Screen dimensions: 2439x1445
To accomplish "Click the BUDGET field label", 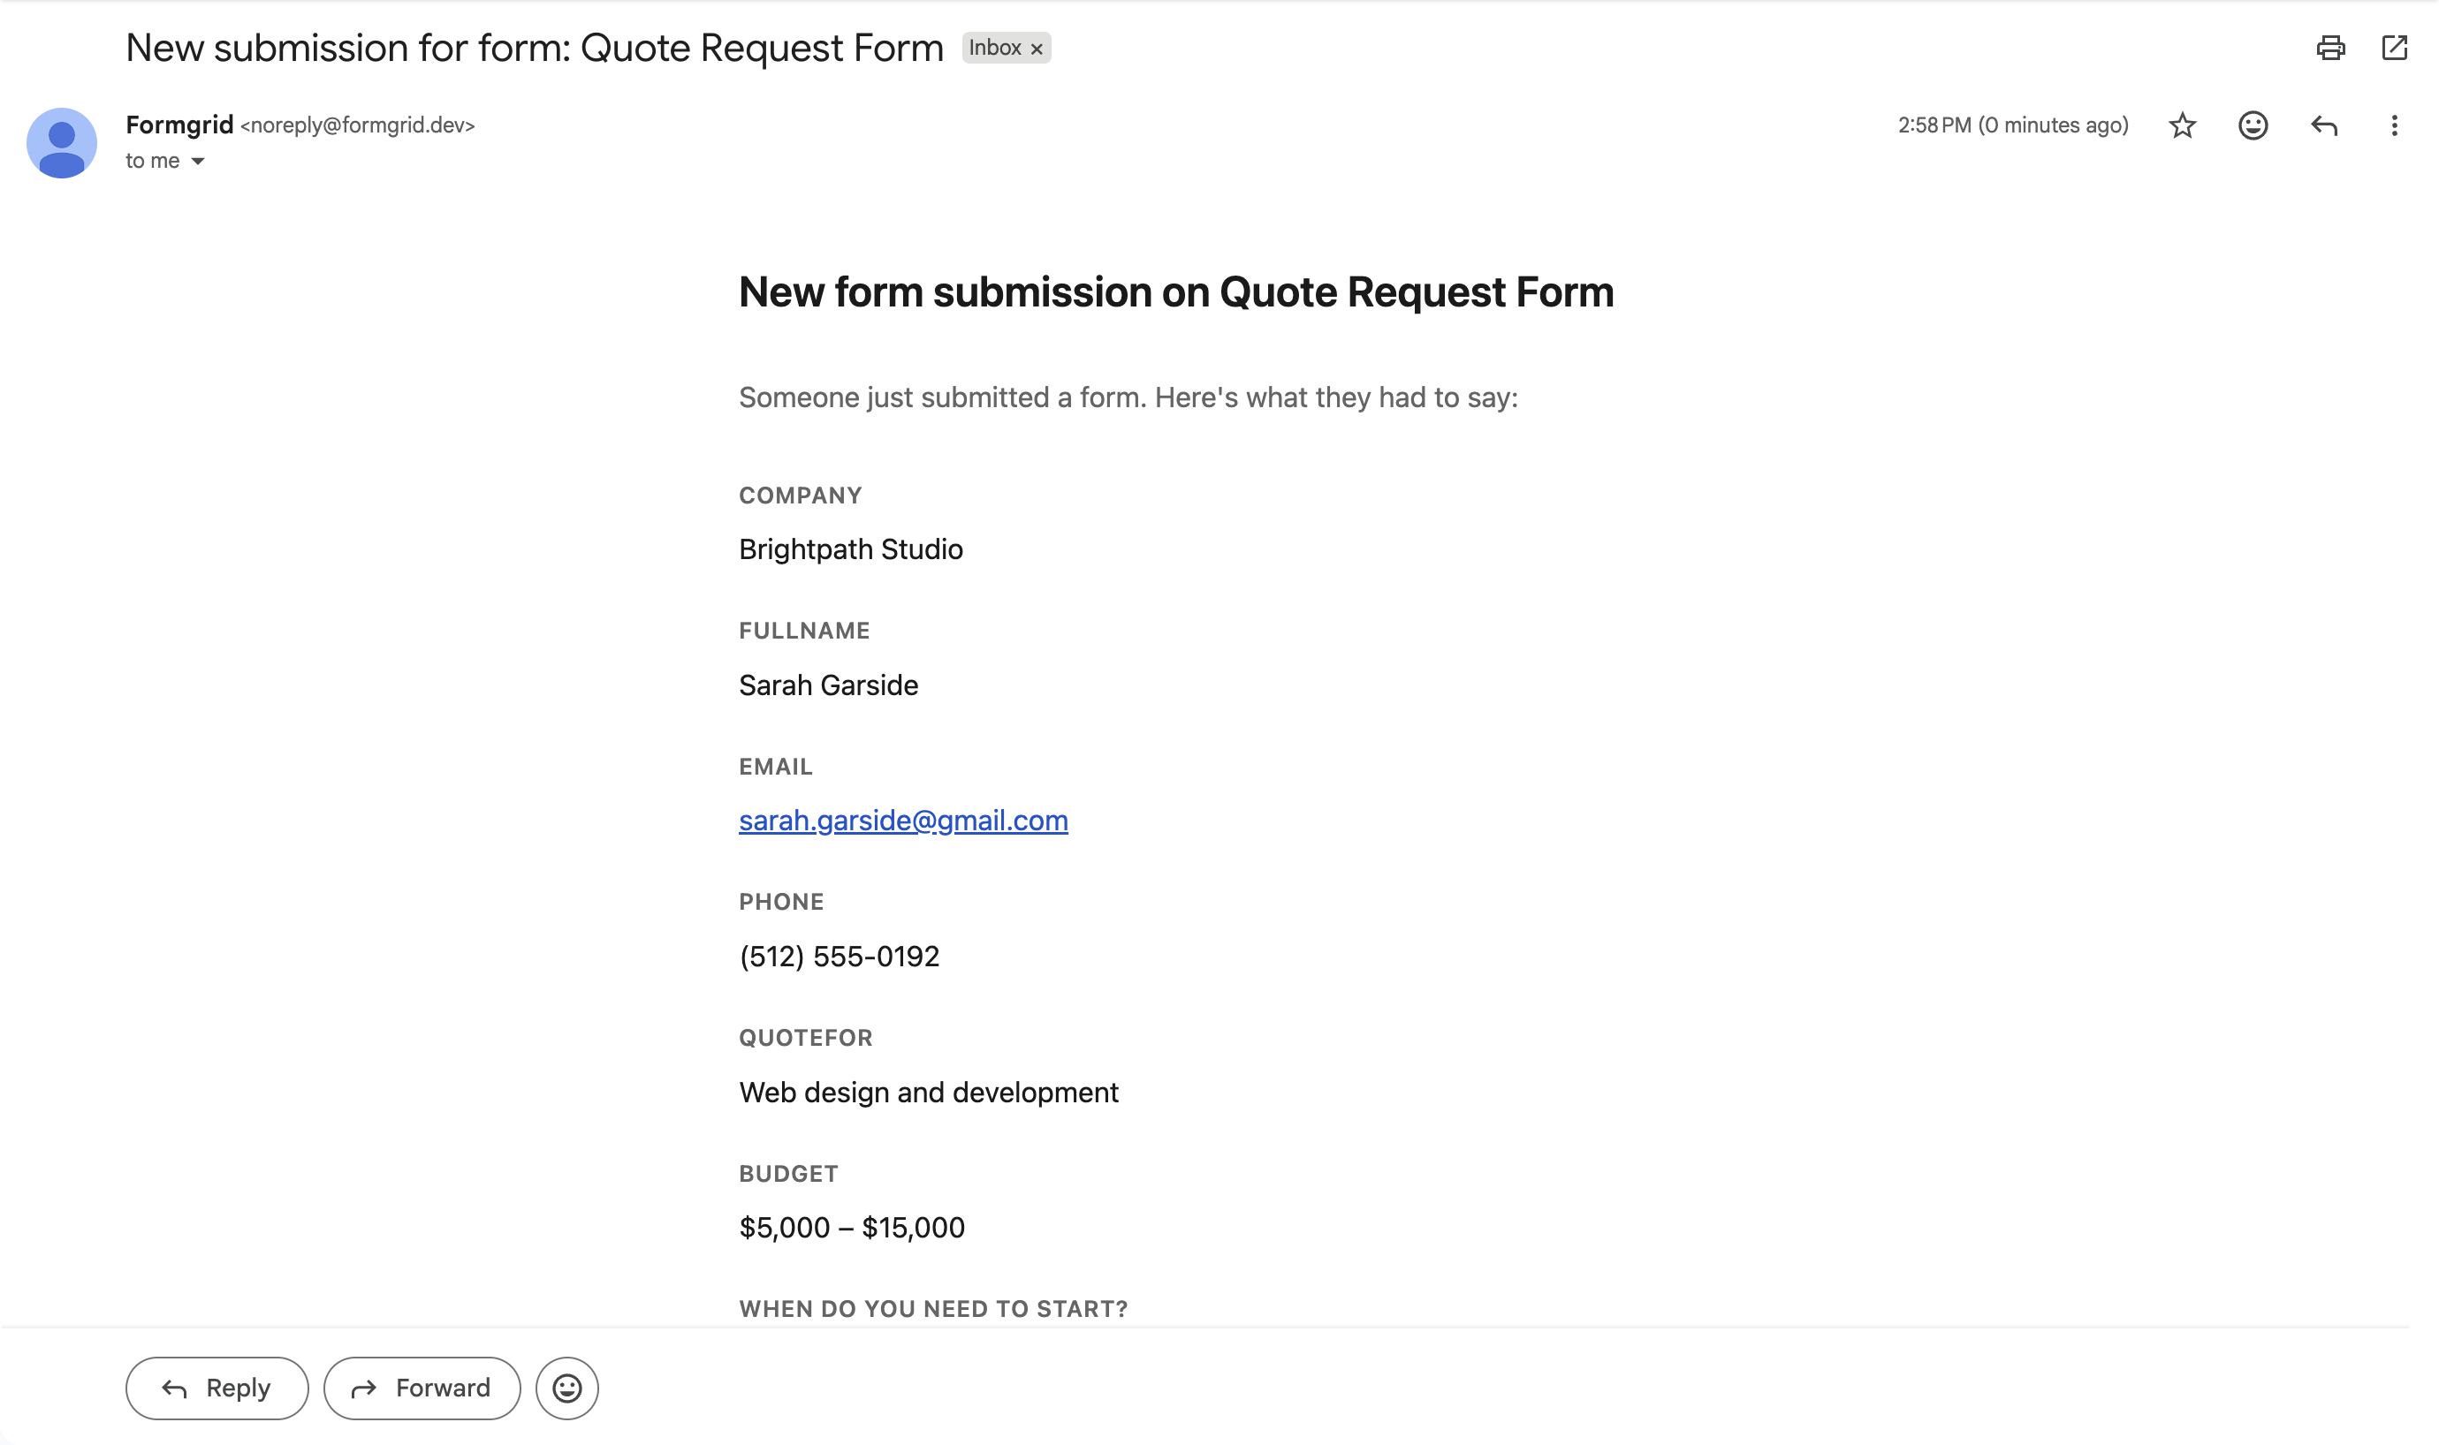I will tap(788, 1173).
